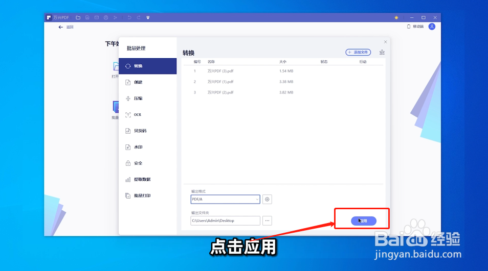This screenshot has height=271, width=488.
Task: Select file row 万兴PDF (2).pdf
Action: click(283, 92)
